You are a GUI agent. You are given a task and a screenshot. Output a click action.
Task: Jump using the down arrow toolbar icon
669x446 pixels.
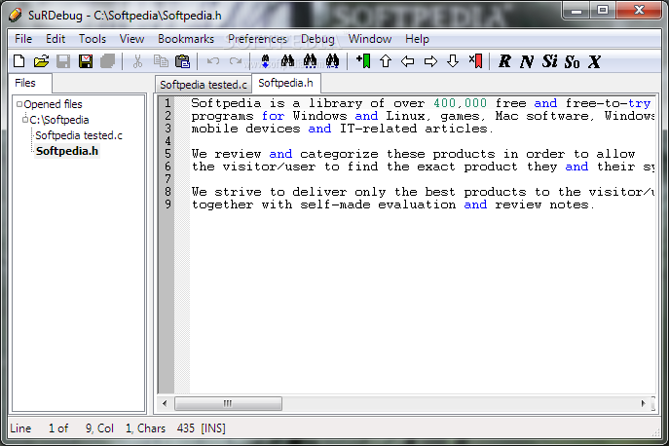(x=453, y=61)
